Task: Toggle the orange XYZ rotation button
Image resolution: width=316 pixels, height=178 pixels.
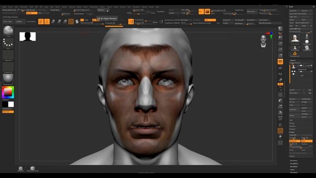Action: point(280,84)
